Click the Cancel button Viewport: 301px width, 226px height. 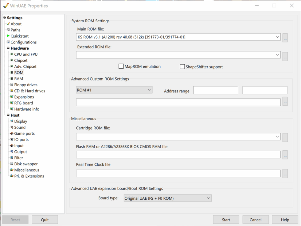(x=256, y=220)
